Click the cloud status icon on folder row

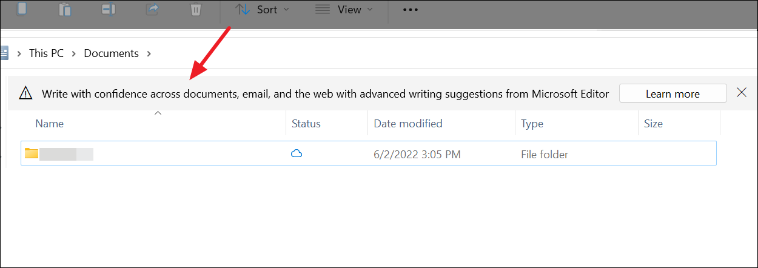297,154
